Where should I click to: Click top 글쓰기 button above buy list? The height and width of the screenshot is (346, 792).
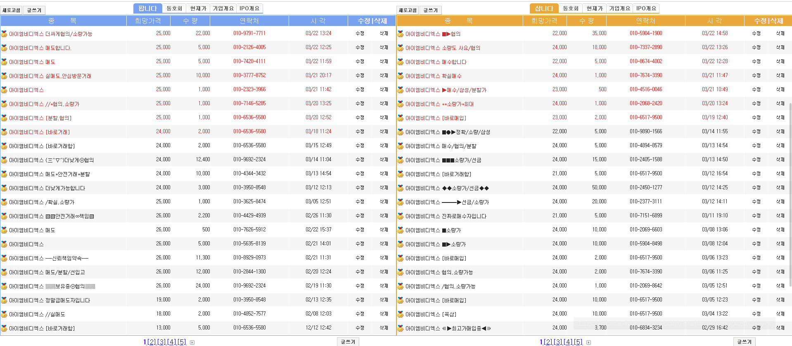point(431,10)
